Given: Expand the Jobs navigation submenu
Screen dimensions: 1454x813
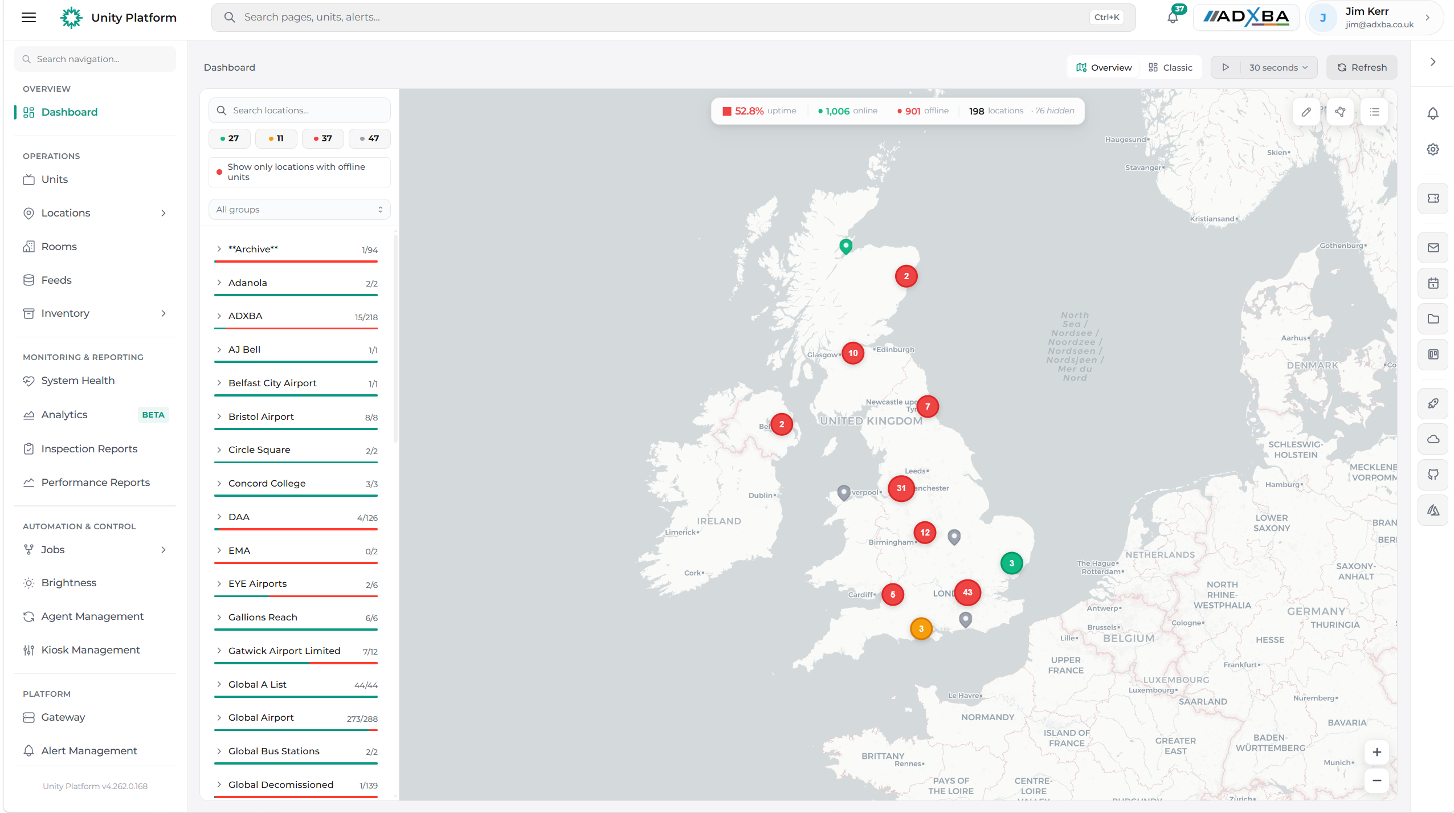Looking at the screenshot, I should tap(164, 550).
